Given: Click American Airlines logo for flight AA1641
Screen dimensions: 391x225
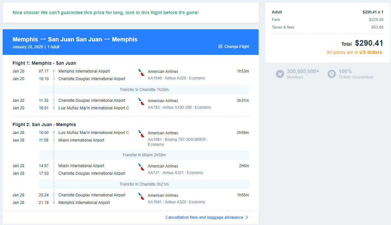Looking at the screenshot, I should (141, 196).
